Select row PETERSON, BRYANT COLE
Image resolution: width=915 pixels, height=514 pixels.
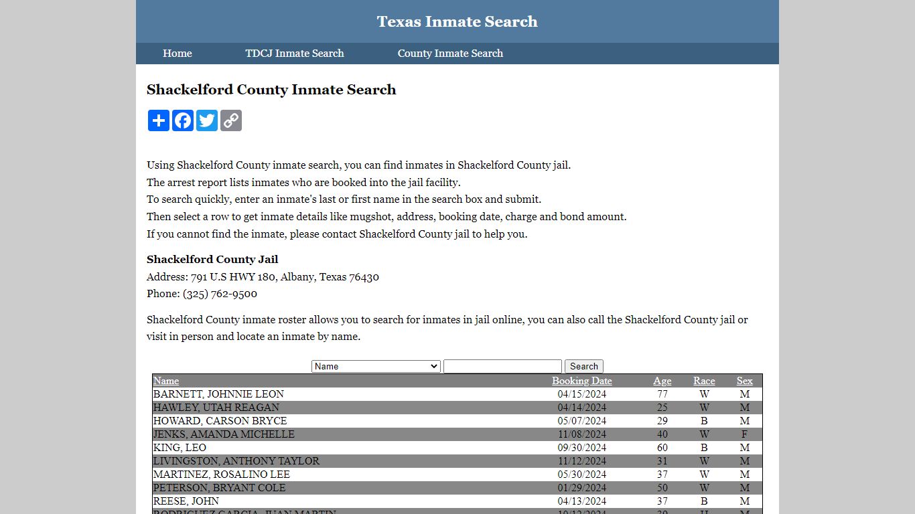[x=457, y=488]
